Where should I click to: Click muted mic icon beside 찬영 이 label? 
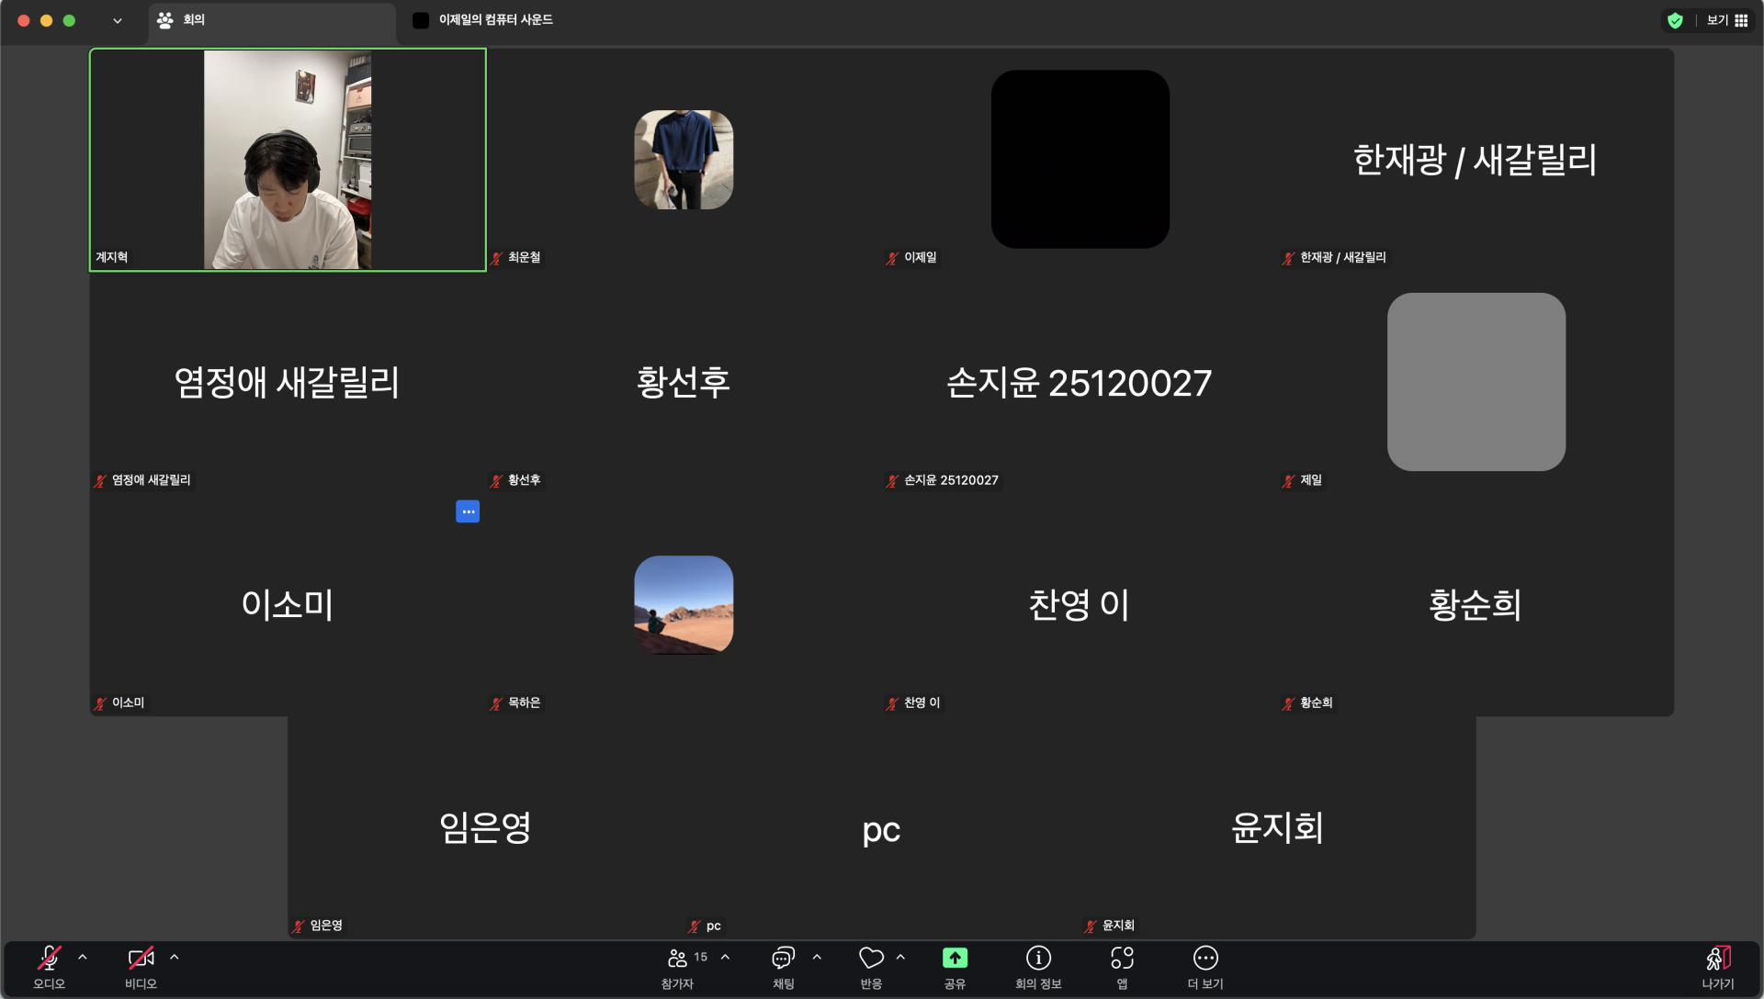(x=892, y=703)
